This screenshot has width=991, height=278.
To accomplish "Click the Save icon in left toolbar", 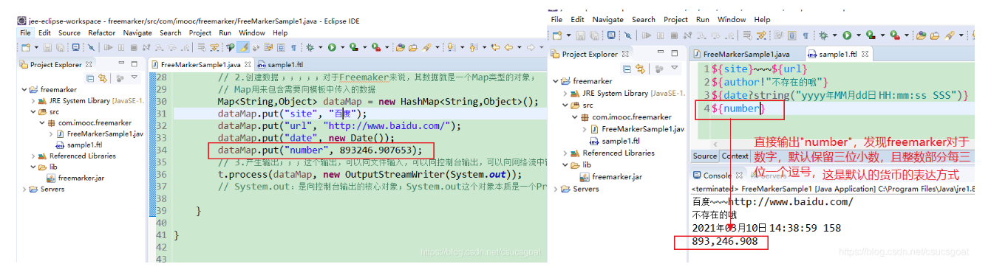I will (48, 47).
